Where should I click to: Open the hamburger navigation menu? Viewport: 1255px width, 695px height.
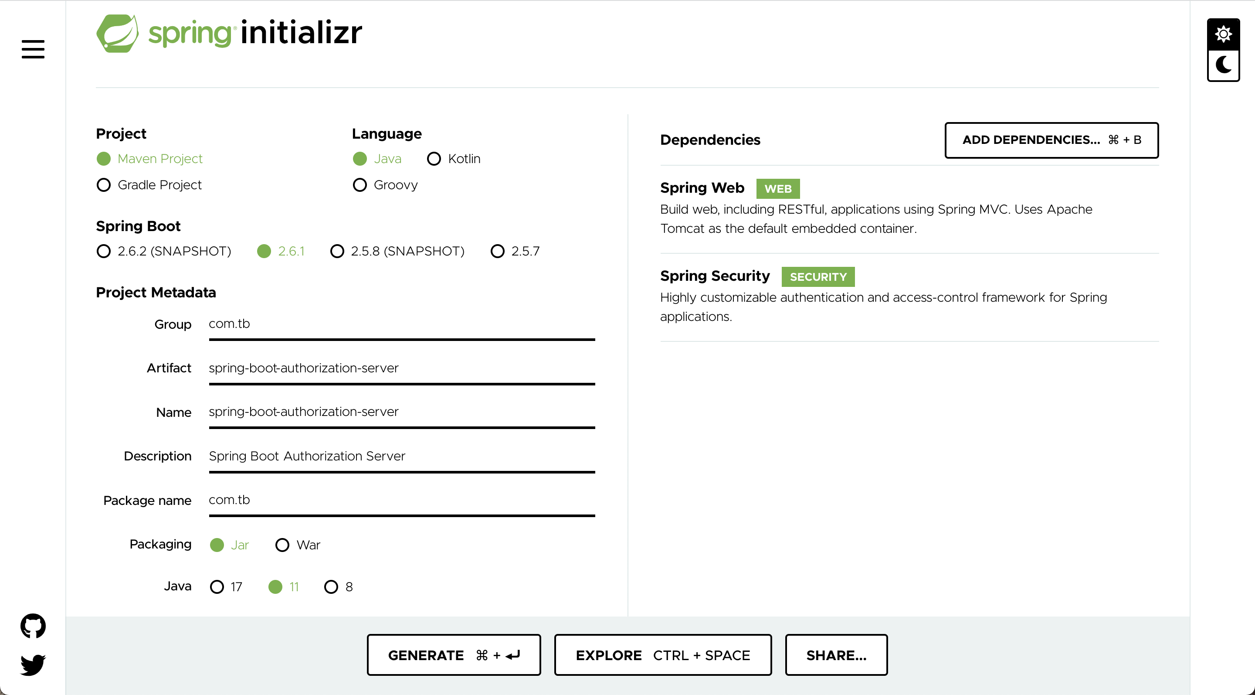[x=33, y=49]
